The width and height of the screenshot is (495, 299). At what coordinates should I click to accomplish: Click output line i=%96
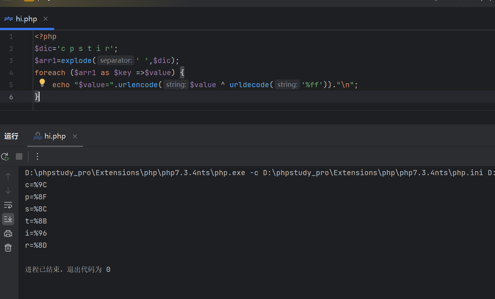point(36,233)
